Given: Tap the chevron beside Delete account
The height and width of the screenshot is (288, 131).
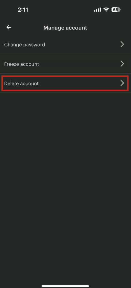Looking at the screenshot, I should pyautogui.click(x=122, y=83).
